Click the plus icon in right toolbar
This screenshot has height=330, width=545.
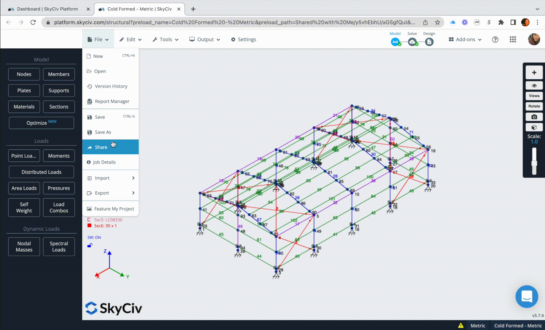[534, 73]
